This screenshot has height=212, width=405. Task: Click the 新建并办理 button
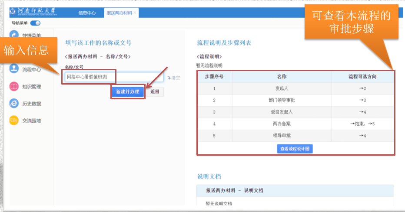click(127, 92)
